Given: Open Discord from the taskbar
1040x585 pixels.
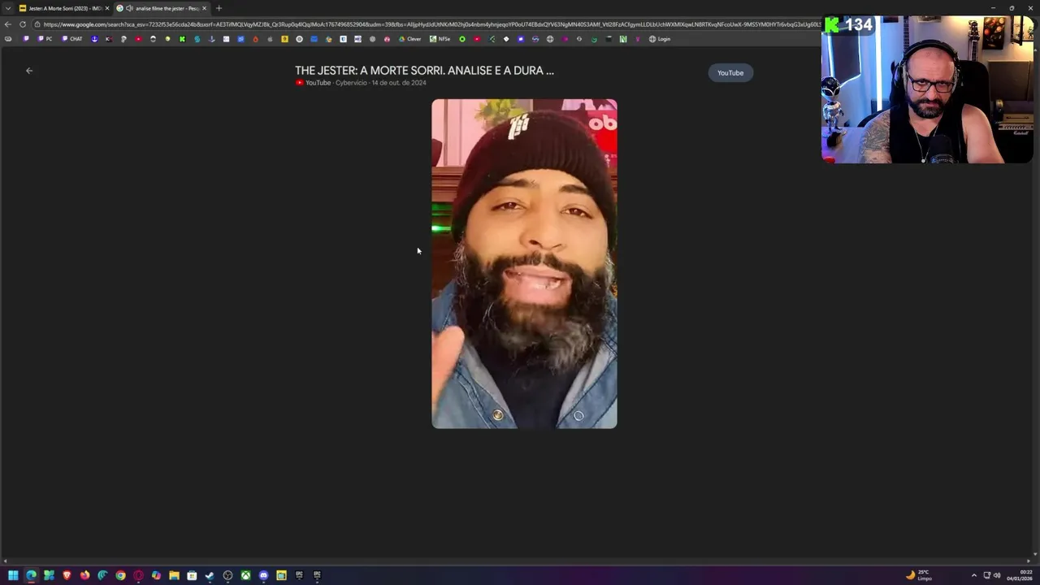Looking at the screenshot, I should click(x=263, y=575).
